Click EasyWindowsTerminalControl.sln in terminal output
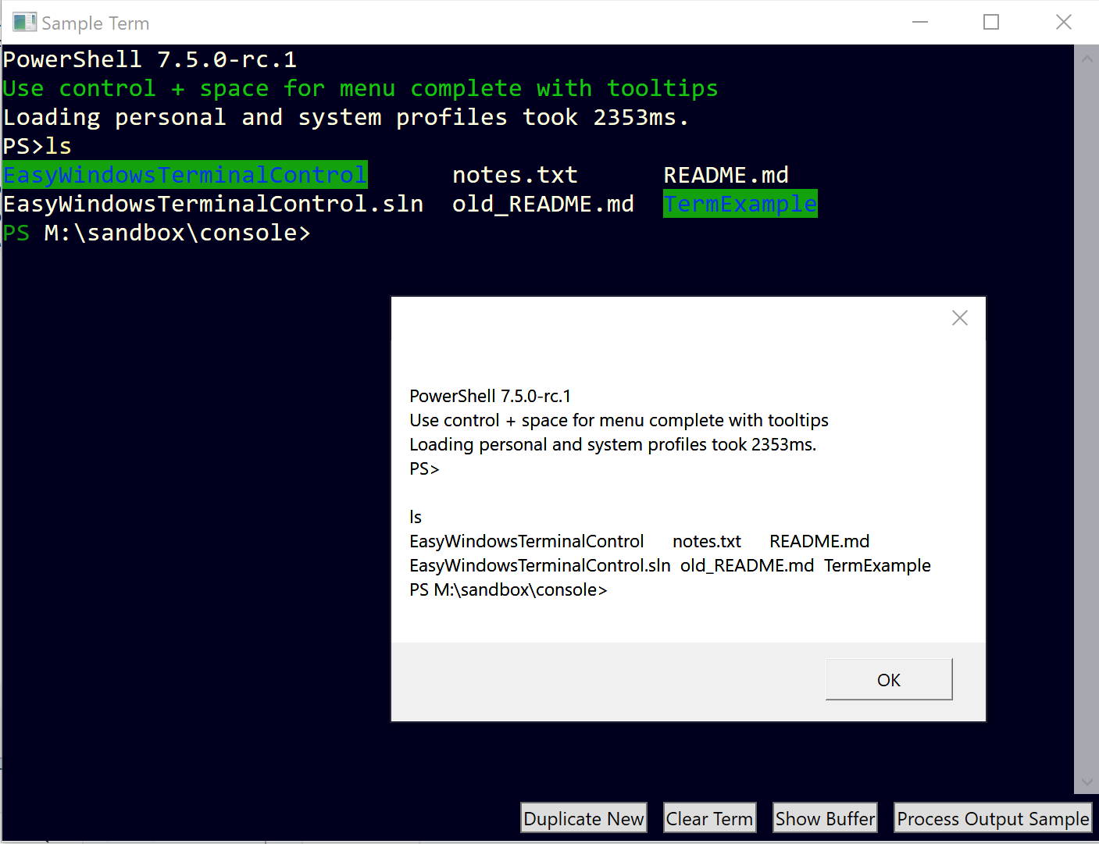 [x=213, y=204]
